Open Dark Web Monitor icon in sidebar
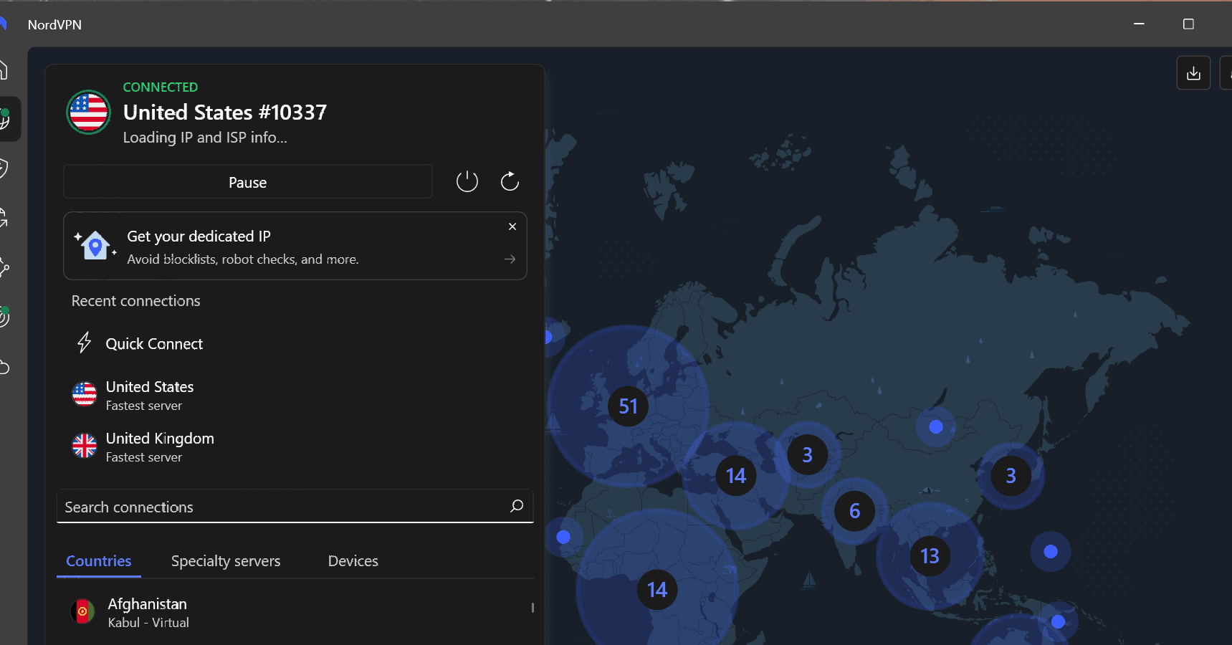Viewport: 1232px width, 645px height. pyautogui.click(x=4, y=315)
